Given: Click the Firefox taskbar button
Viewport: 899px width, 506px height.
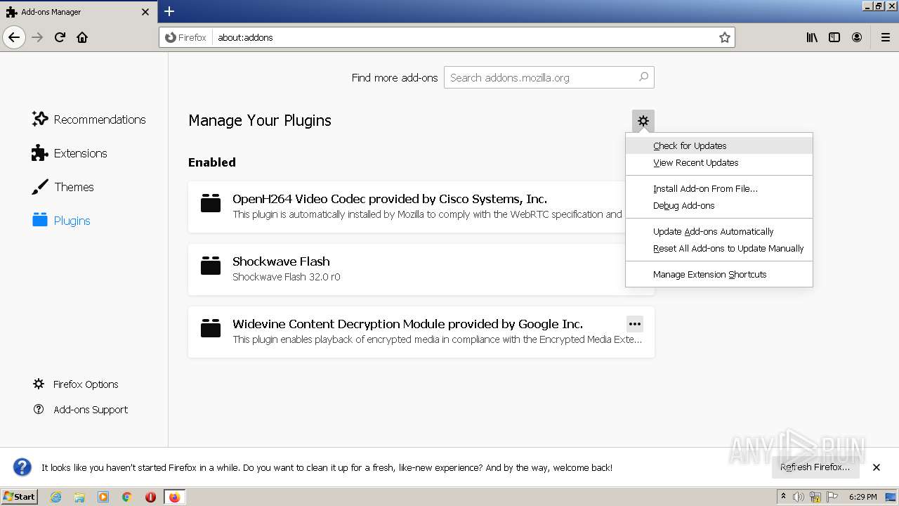Looking at the screenshot, I should [x=174, y=497].
